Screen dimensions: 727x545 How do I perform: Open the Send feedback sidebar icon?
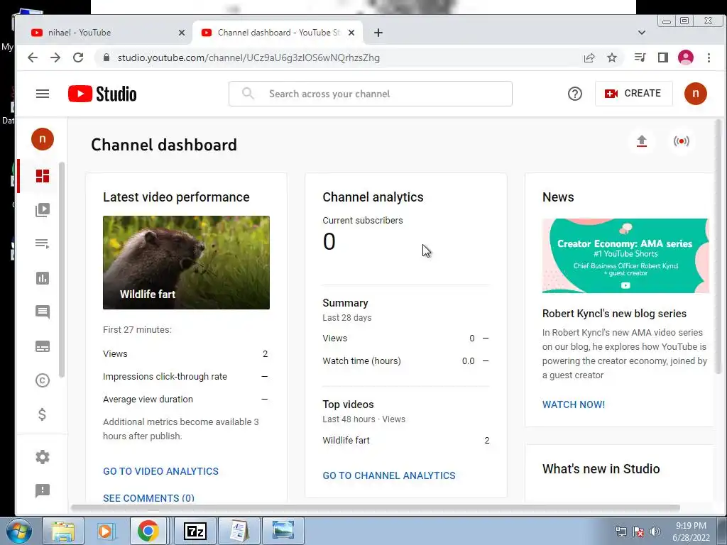(x=43, y=490)
